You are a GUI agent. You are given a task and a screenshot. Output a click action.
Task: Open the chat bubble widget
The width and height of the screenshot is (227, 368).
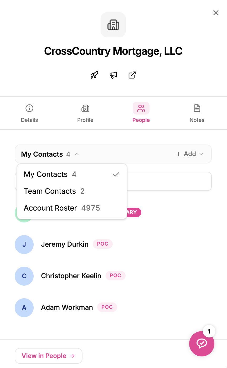[x=202, y=344]
